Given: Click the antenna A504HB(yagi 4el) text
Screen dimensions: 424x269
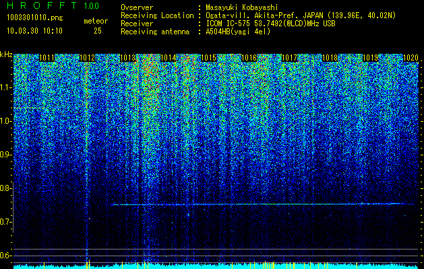Looking at the screenshot, I should (238, 32).
